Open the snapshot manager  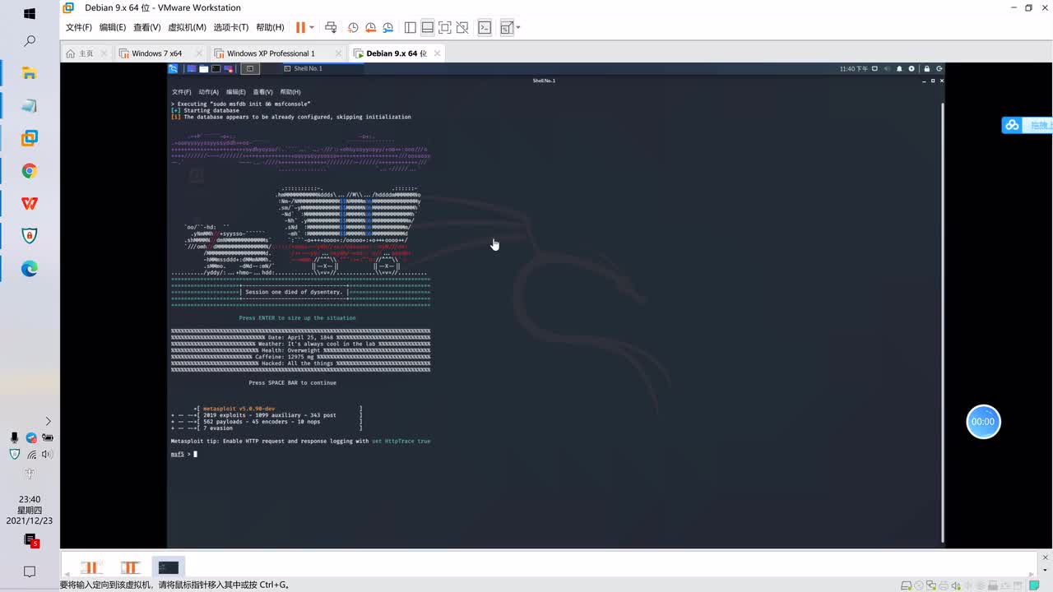(387, 27)
